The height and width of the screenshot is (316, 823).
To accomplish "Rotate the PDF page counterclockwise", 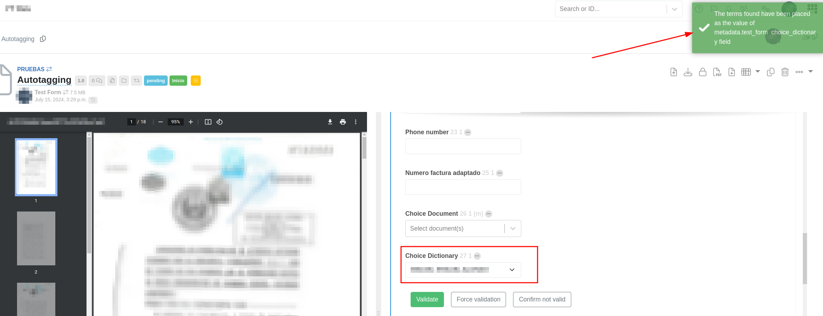I will (x=219, y=122).
